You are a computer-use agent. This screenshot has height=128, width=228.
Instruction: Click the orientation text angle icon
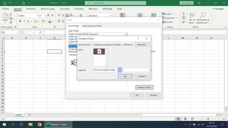coord(72,15)
